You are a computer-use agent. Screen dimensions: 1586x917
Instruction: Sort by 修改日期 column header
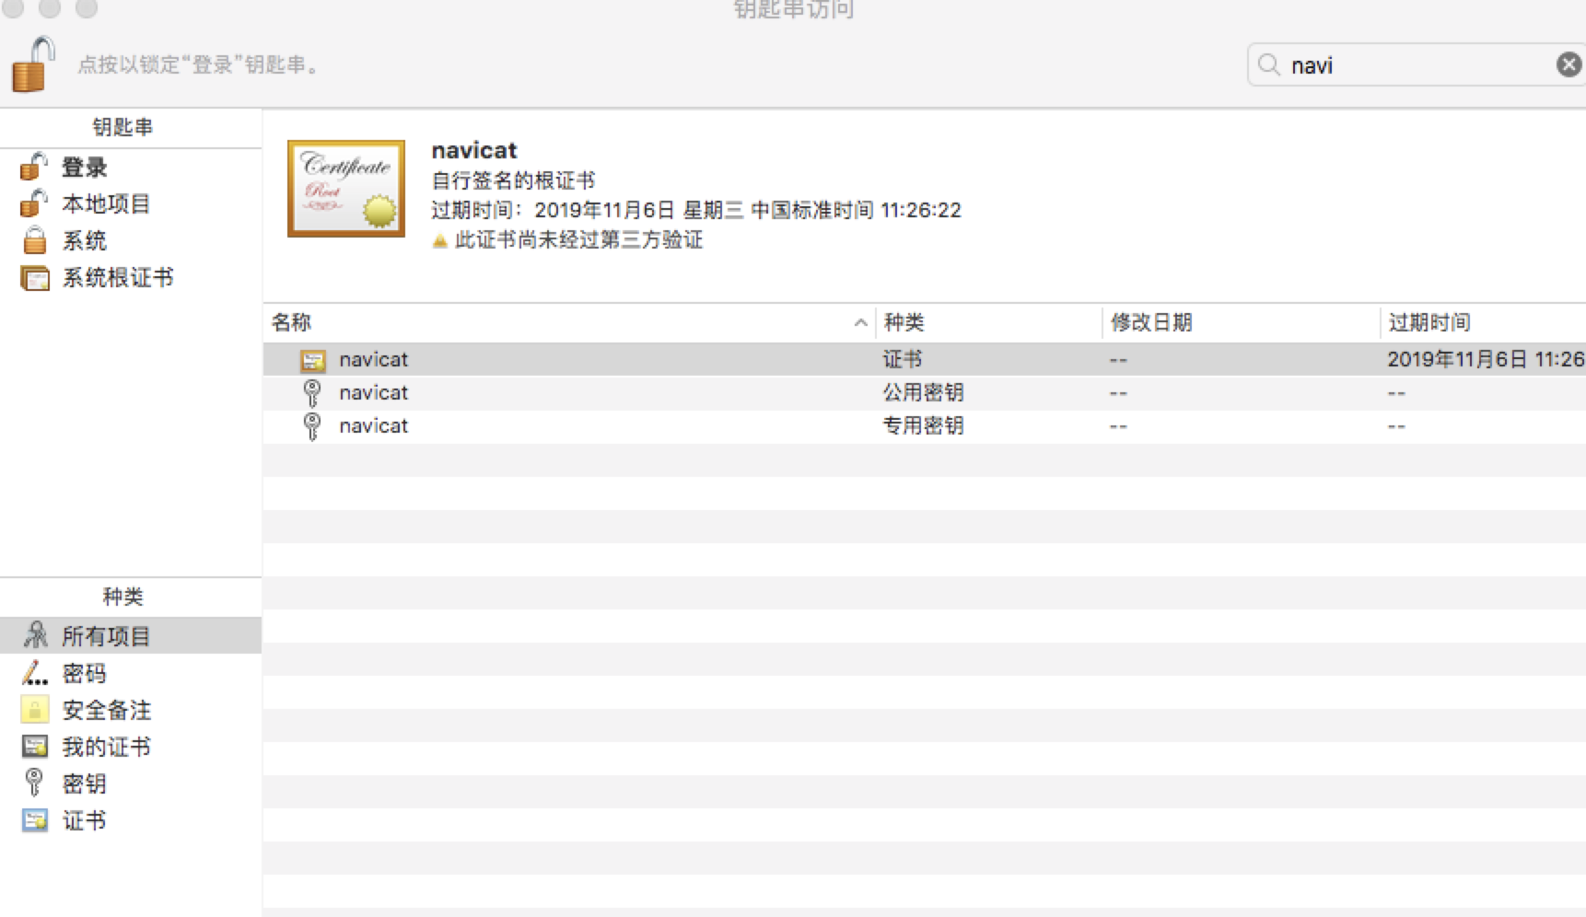pyautogui.click(x=1242, y=322)
